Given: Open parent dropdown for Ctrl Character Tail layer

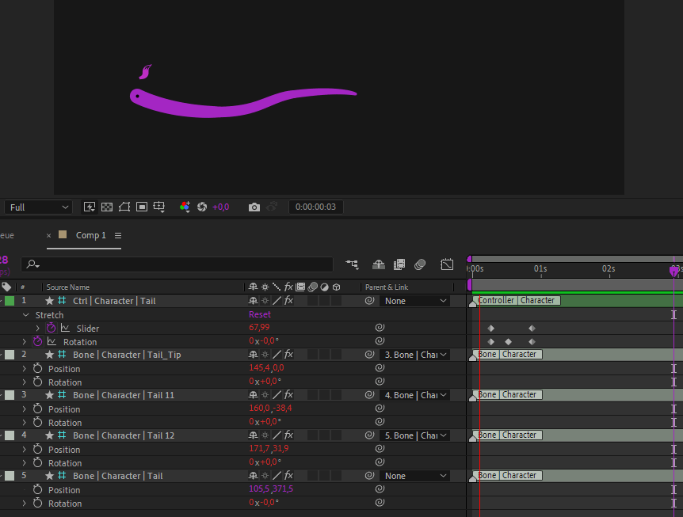Looking at the screenshot, I should pos(414,301).
